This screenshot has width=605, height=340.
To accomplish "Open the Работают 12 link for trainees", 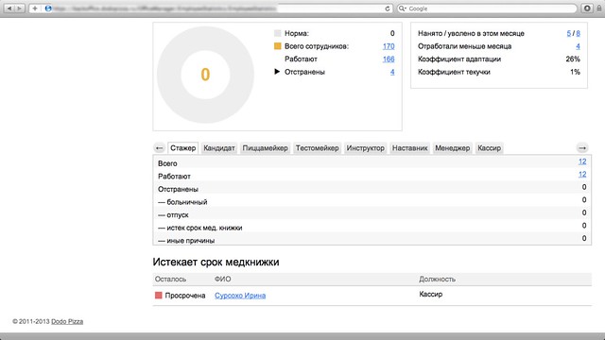I will pyautogui.click(x=582, y=174).
